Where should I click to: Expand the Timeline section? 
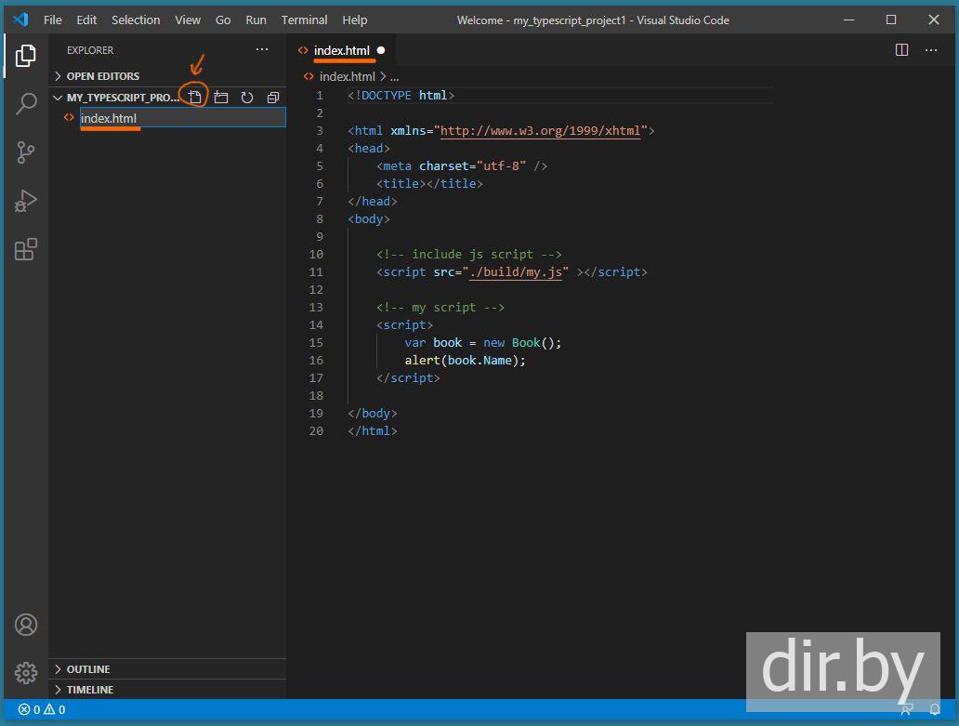click(89, 690)
